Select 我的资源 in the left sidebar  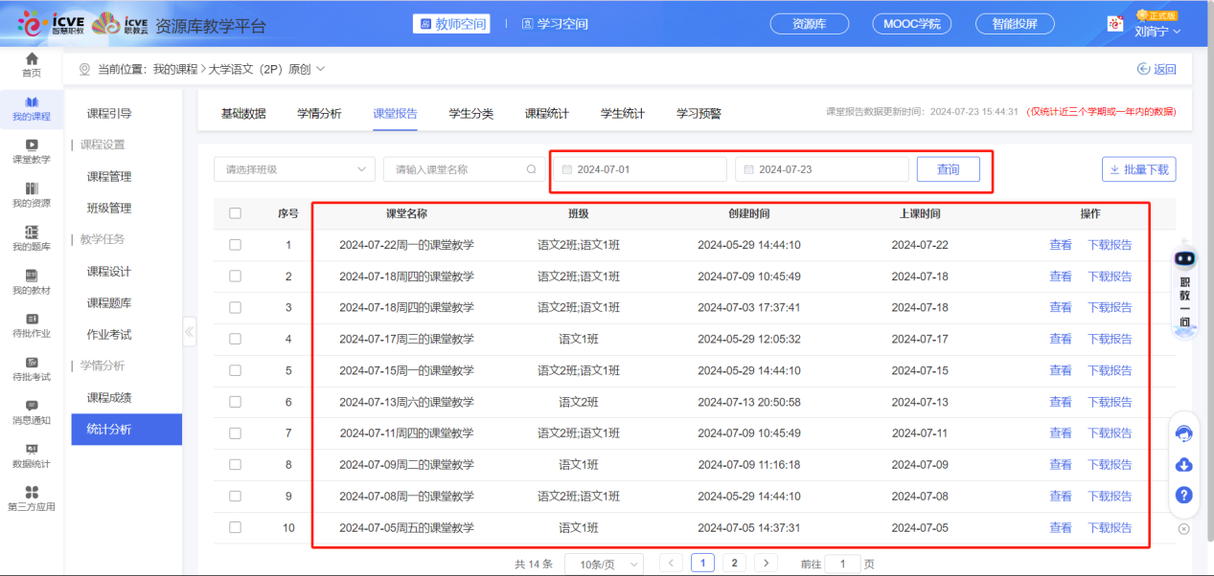click(x=32, y=193)
